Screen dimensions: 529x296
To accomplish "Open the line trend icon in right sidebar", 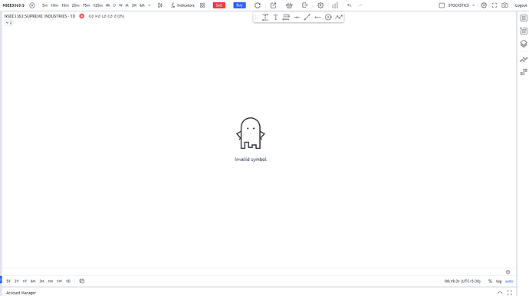I will point(524,60).
